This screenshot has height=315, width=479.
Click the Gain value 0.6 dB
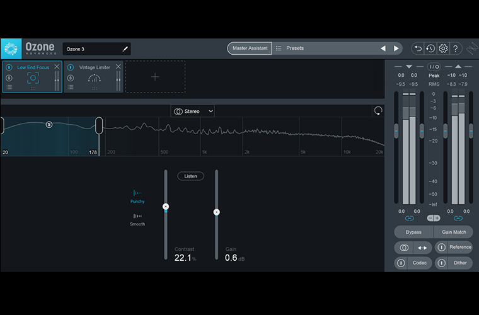[231, 258]
